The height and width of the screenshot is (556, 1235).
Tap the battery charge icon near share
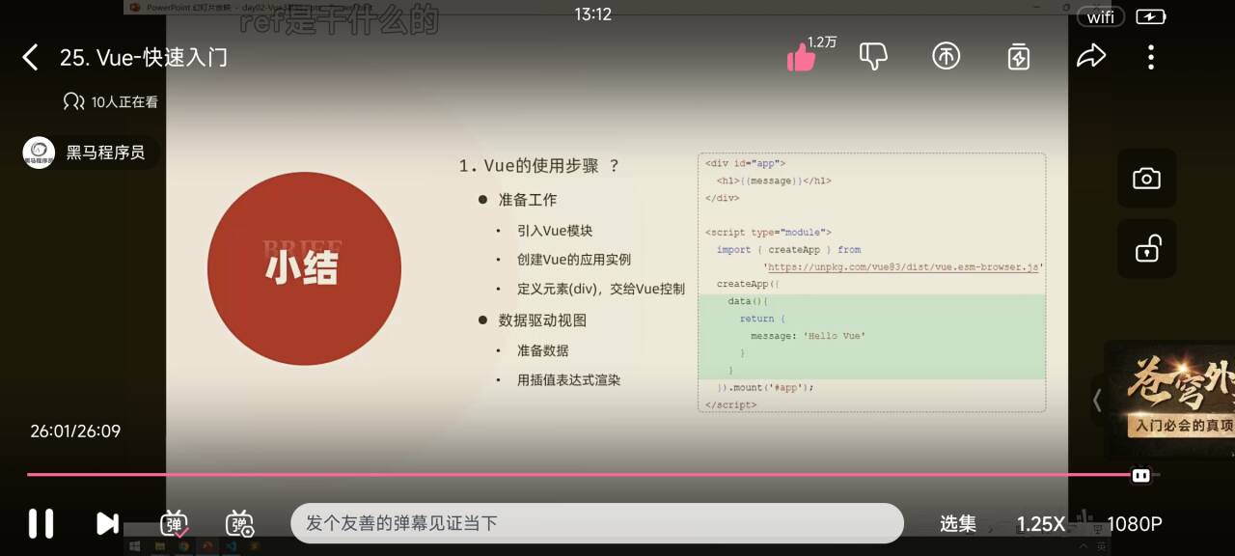pyautogui.click(x=1018, y=57)
